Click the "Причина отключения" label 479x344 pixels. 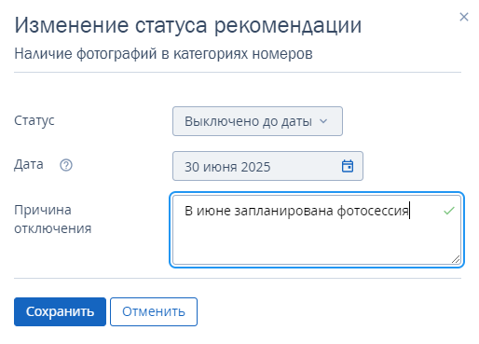[x=53, y=219]
